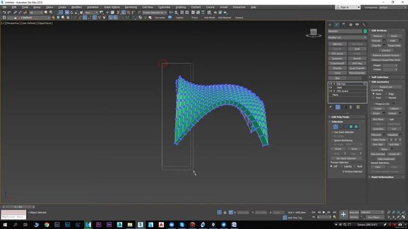This screenshot has height=229, width=408.
Task: Open Extrude settings box icon
Action: click(x=384, y=41)
